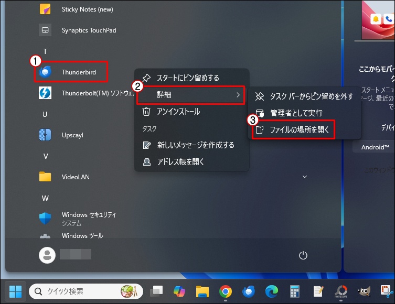The height and width of the screenshot is (304, 395).
Task: Open Thunderbird from the taskbar
Action: [x=249, y=291]
